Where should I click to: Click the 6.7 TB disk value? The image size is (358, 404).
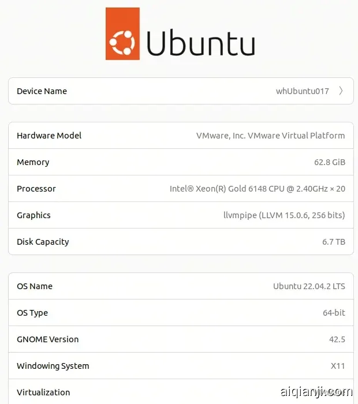pyautogui.click(x=334, y=242)
